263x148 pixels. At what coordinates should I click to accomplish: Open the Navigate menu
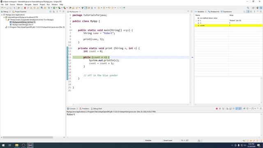pos(28,5)
